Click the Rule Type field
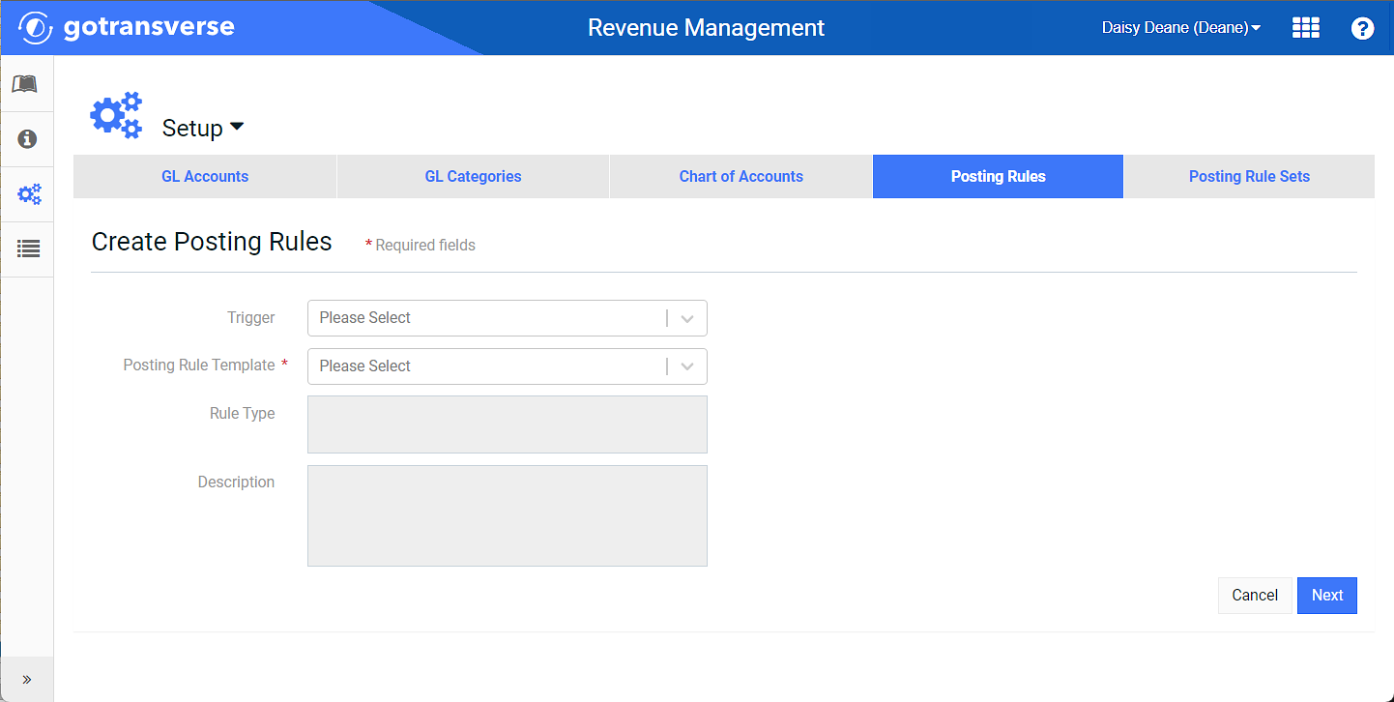Viewport: 1394px width, 702px height. pyautogui.click(x=508, y=424)
